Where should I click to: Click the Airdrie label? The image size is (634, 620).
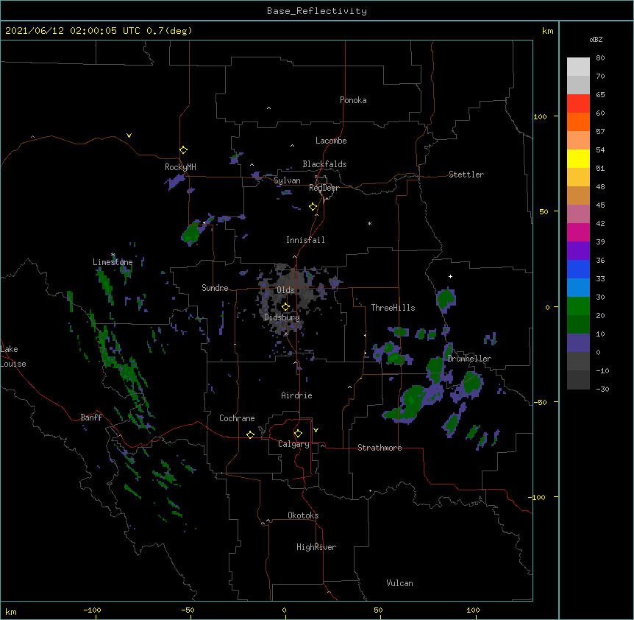click(x=296, y=395)
